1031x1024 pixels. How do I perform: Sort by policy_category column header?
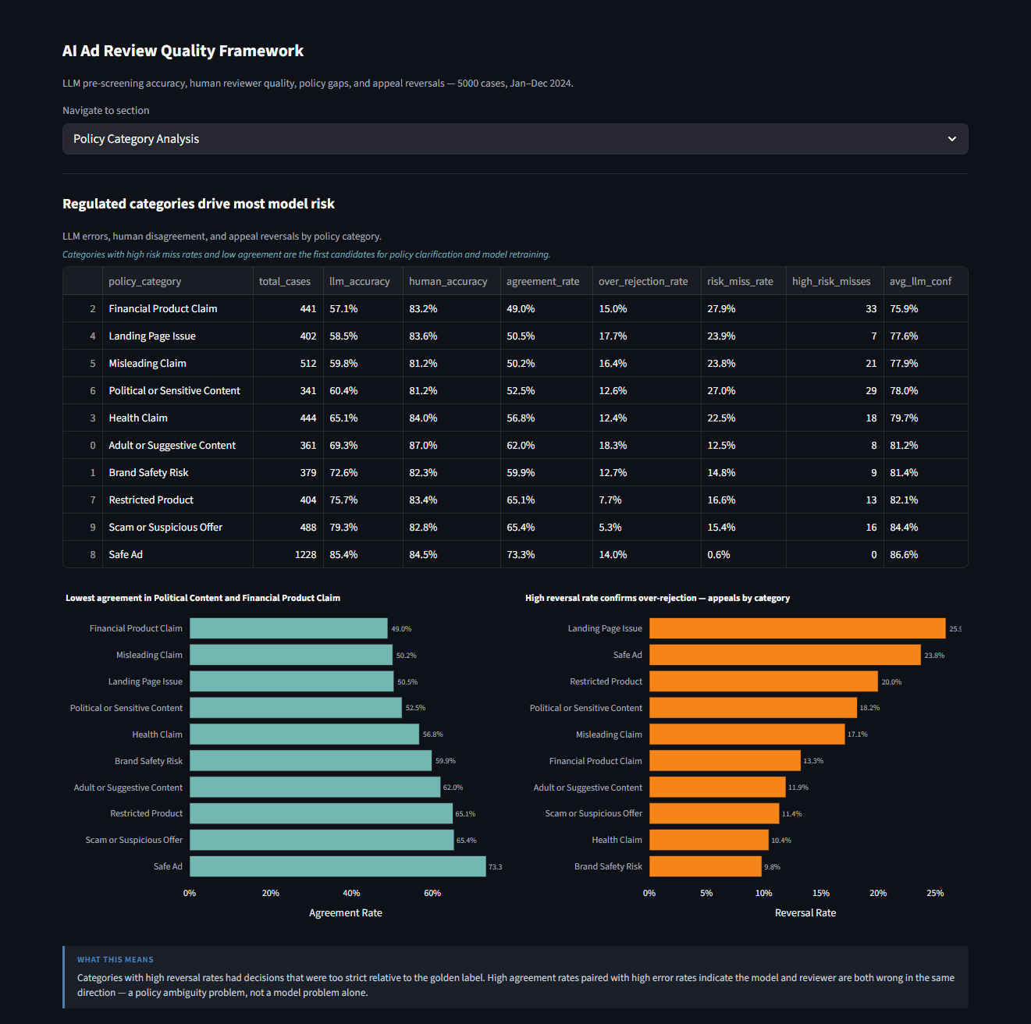click(x=177, y=281)
